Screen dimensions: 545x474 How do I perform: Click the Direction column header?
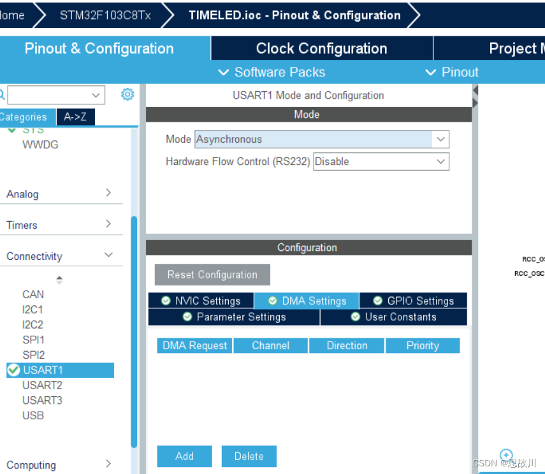point(347,345)
